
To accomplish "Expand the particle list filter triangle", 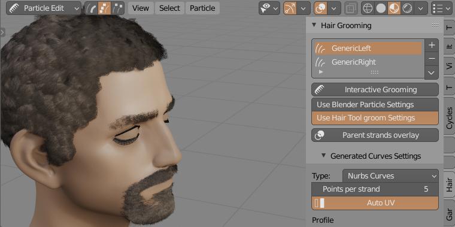I will pyautogui.click(x=321, y=72).
